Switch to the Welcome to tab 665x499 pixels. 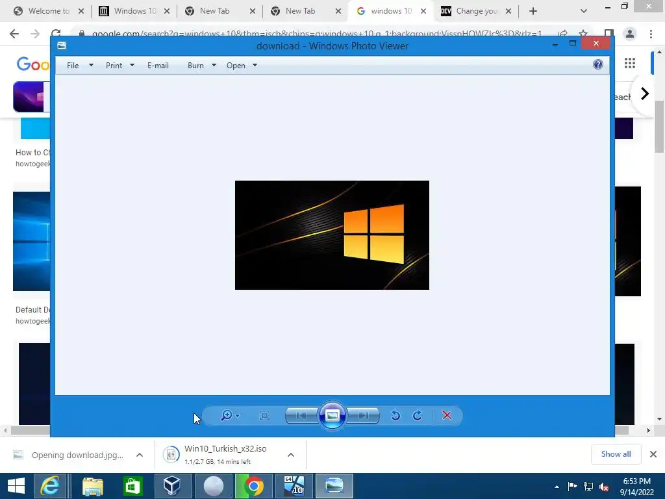(47, 11)
